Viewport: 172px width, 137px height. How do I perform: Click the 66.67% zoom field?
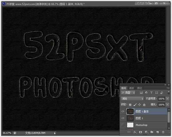(7, 133)
